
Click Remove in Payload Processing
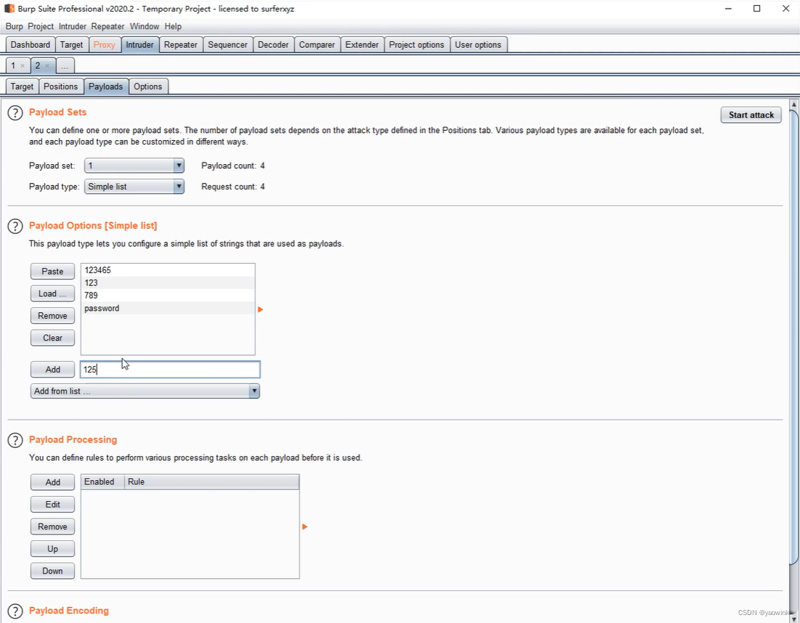[x=52, y=526]
